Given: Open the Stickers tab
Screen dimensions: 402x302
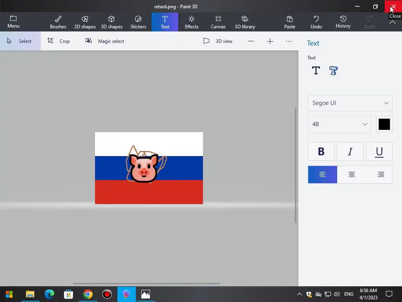Looking at the screenshot, I should coord(138,22).
